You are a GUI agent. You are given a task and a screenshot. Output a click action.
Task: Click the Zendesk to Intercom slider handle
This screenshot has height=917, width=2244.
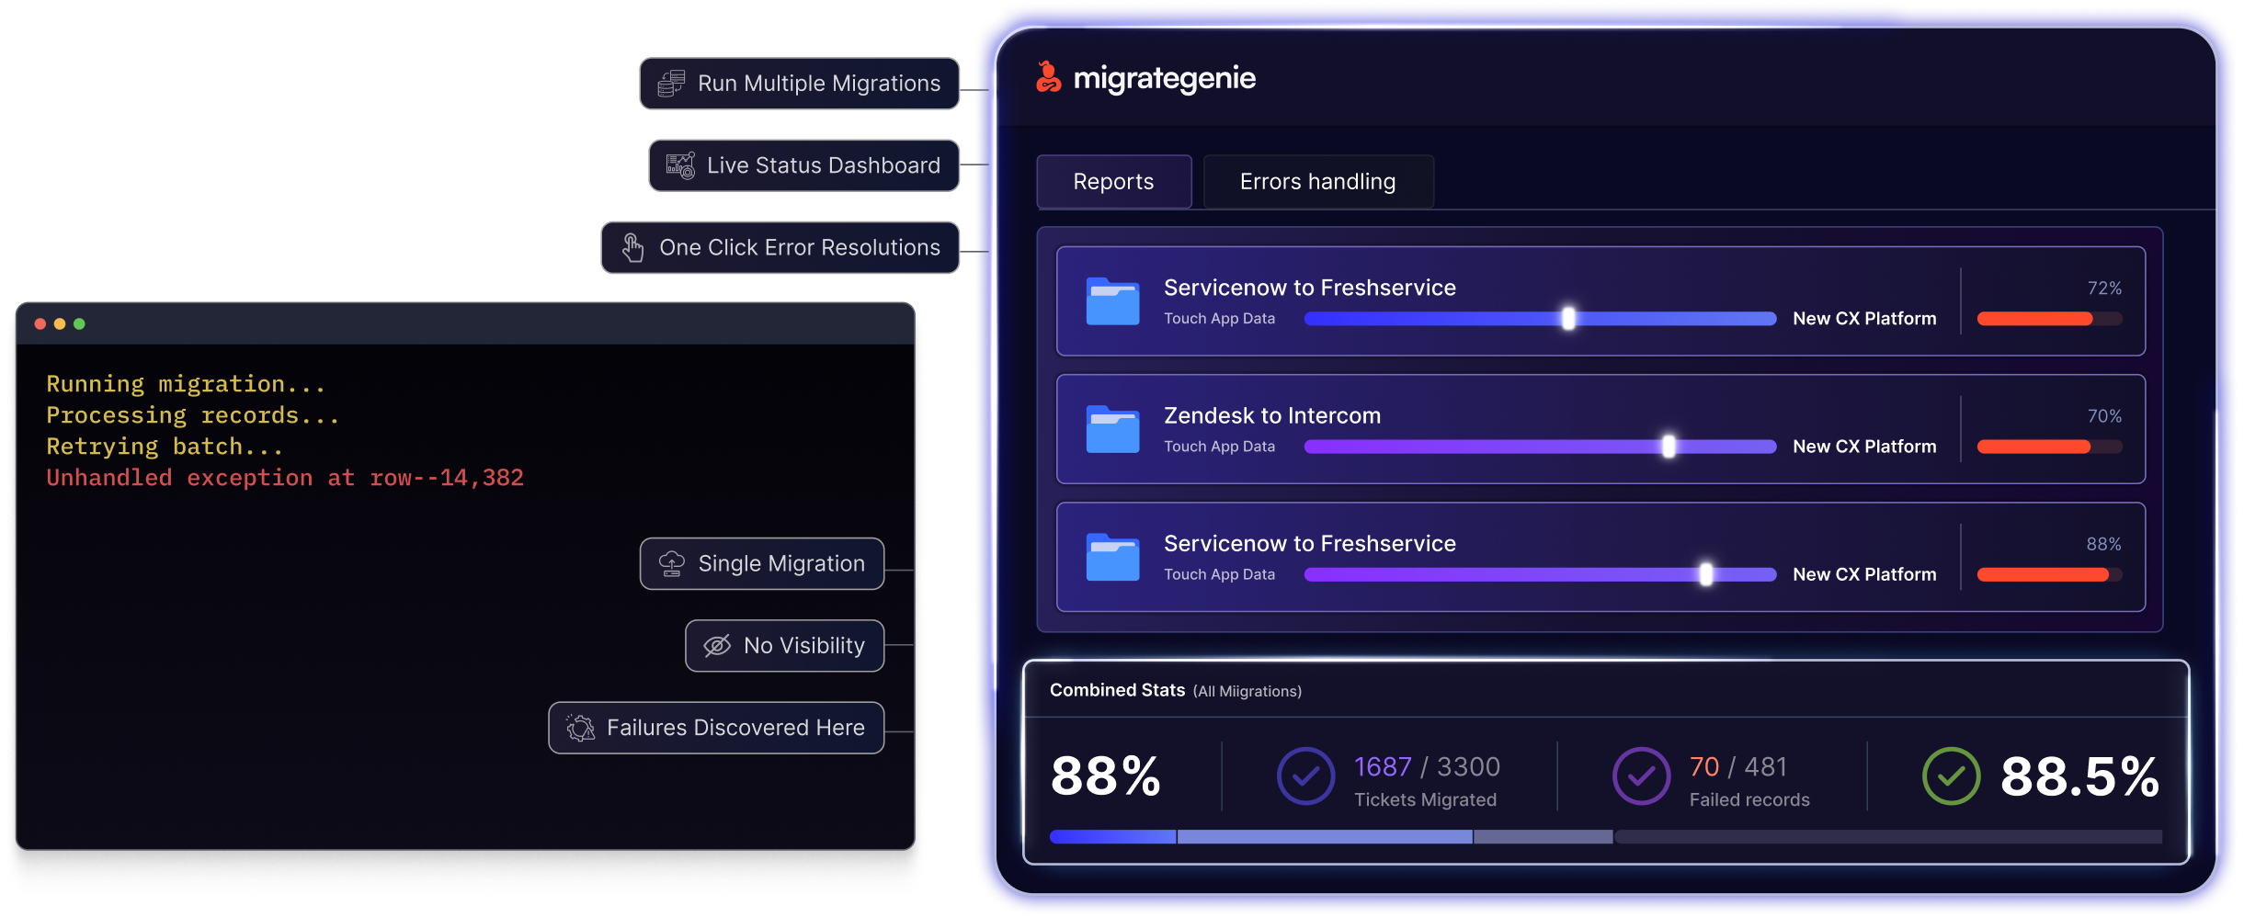pyautogui.click(x=1669, y=447)
